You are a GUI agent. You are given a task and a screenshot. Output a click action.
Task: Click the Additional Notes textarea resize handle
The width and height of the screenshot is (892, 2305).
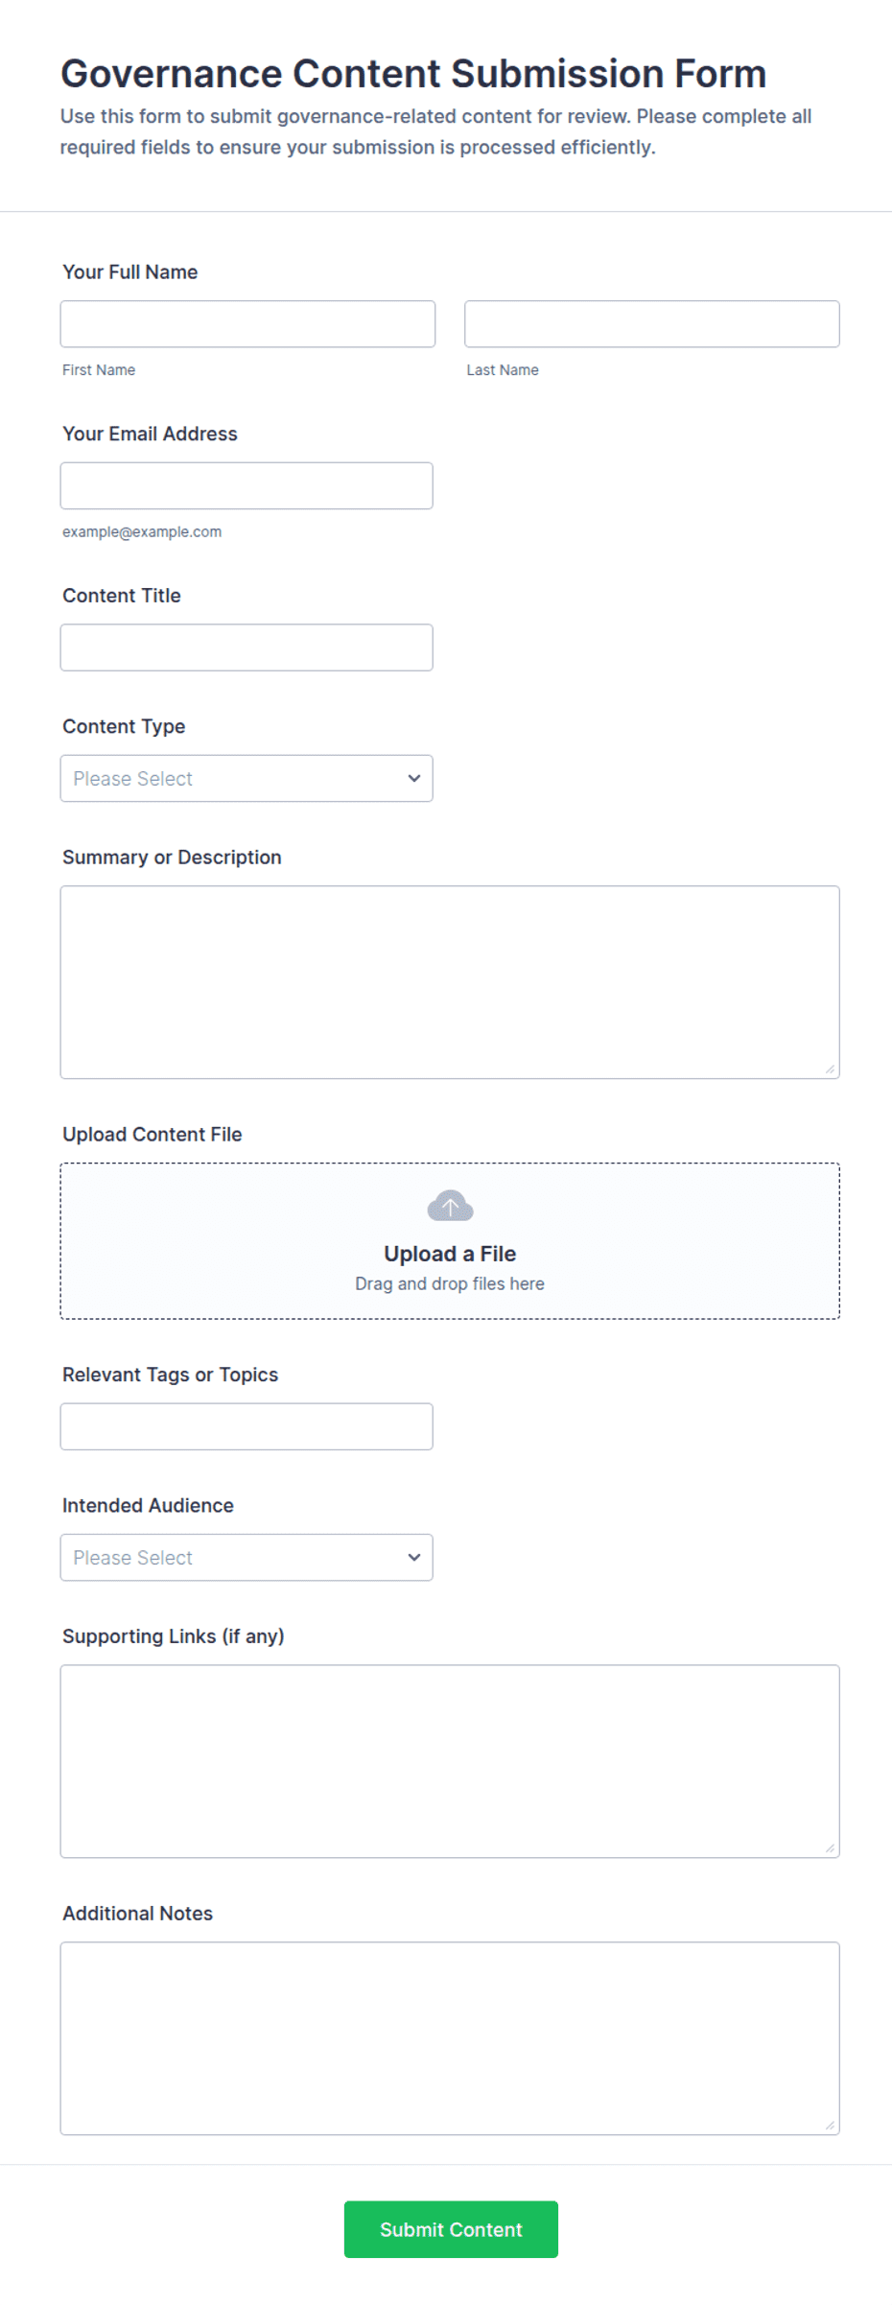[x=830, y=2125]
